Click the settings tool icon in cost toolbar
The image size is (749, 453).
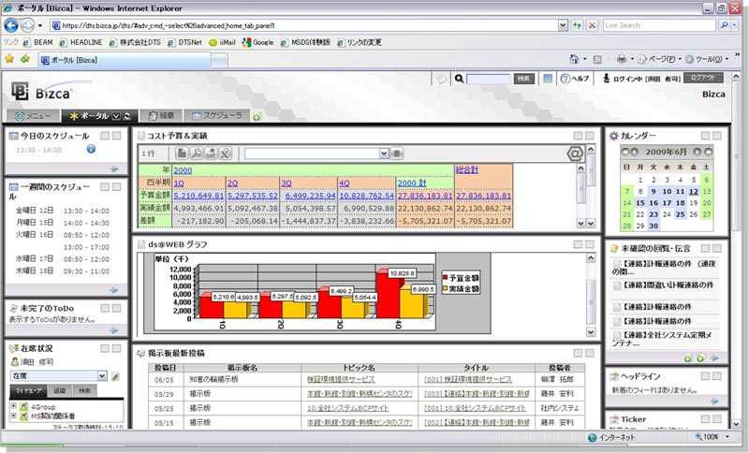pyautogui.click(x=226, y=153)
